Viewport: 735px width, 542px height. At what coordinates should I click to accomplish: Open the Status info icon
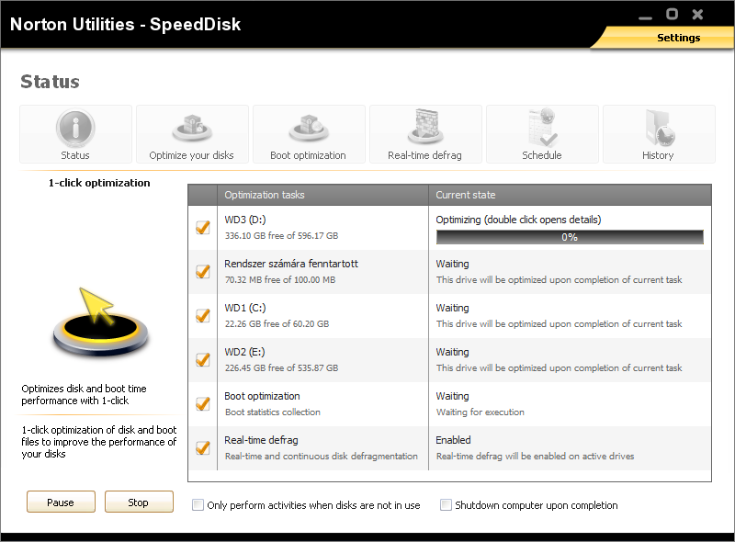[x=75, y=128]
